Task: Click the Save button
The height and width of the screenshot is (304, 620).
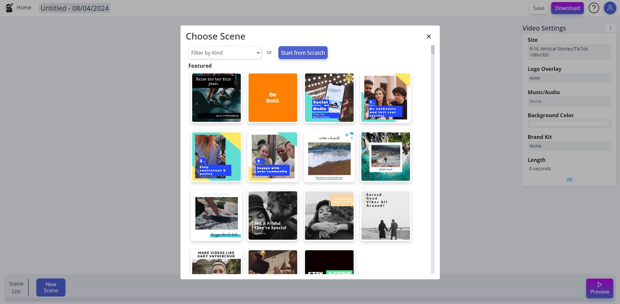Action: tap(539, 8)
